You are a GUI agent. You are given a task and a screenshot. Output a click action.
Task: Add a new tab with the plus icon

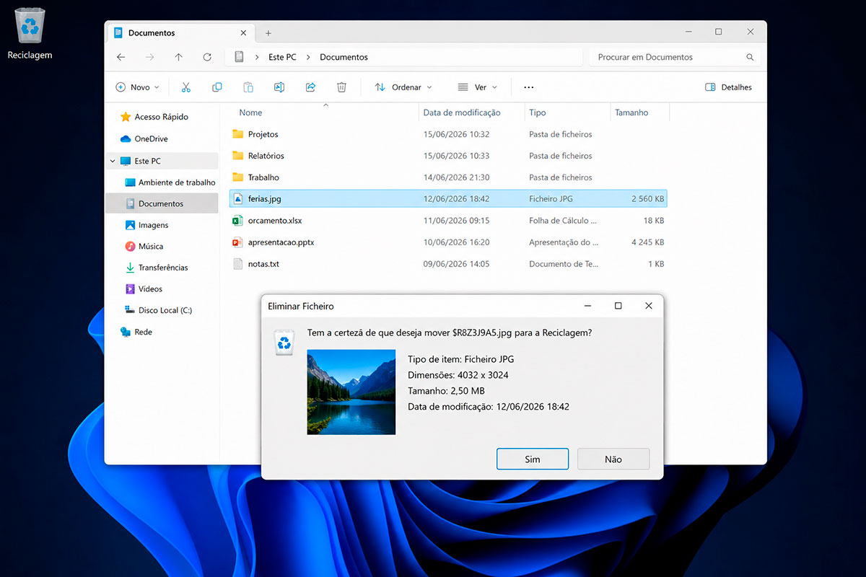(268, 33)
